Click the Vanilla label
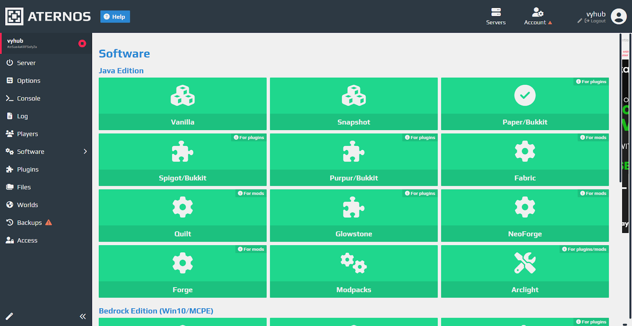The height and width of the screenshot is (326, 632). 182,122
